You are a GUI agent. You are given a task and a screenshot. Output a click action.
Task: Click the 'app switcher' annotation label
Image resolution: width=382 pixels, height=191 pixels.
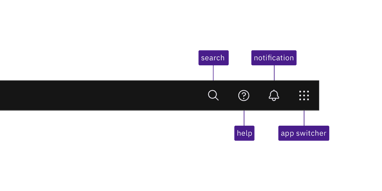303,133
